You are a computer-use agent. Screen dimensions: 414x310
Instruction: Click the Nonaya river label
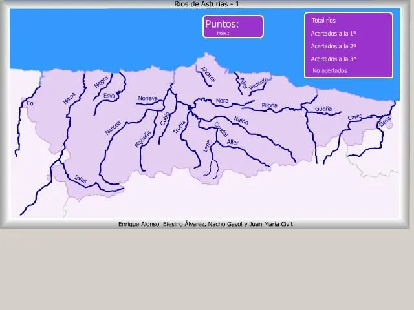tap(148, 98)
